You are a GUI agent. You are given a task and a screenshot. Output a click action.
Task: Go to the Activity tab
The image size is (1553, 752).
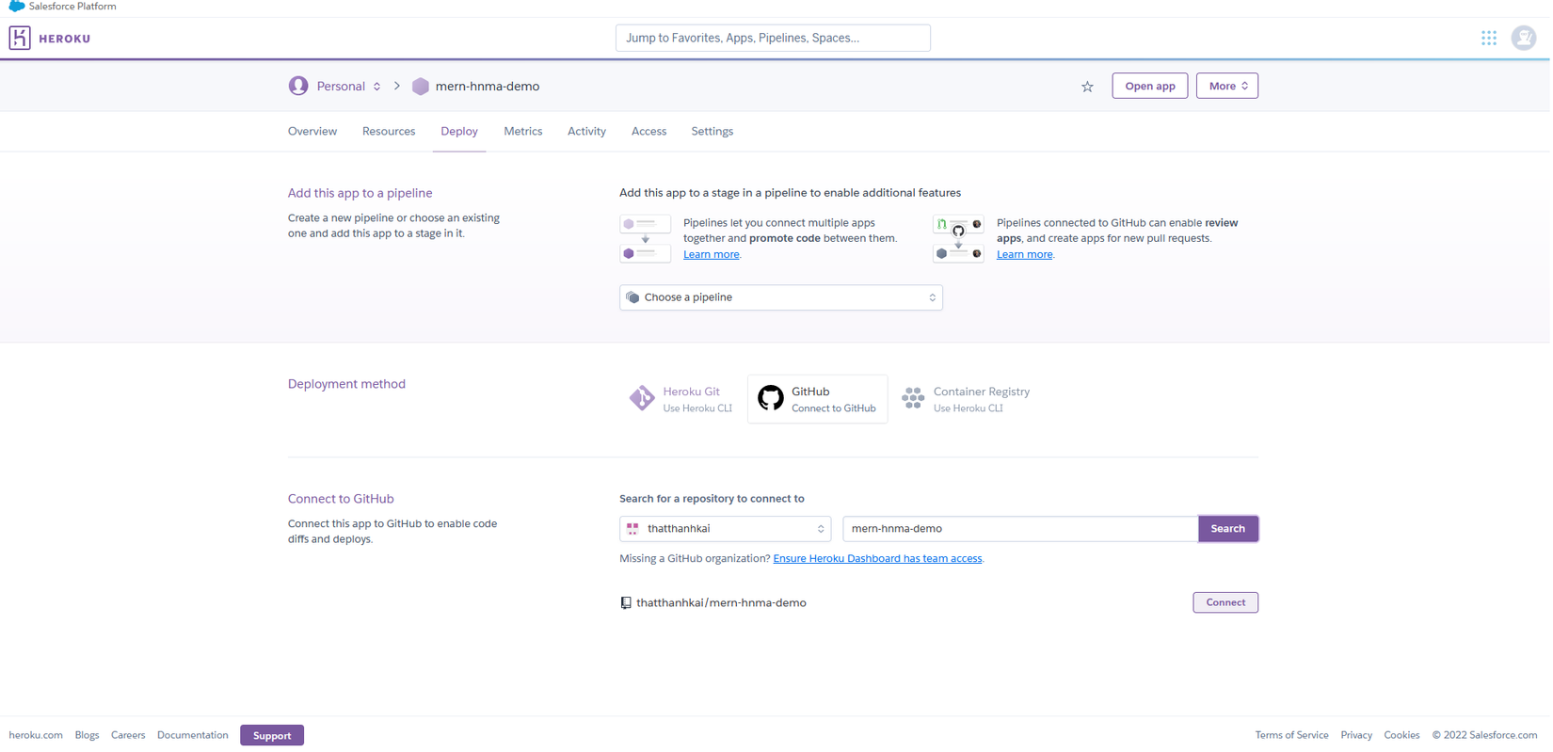pyautogui.click(x=586, y=132)
